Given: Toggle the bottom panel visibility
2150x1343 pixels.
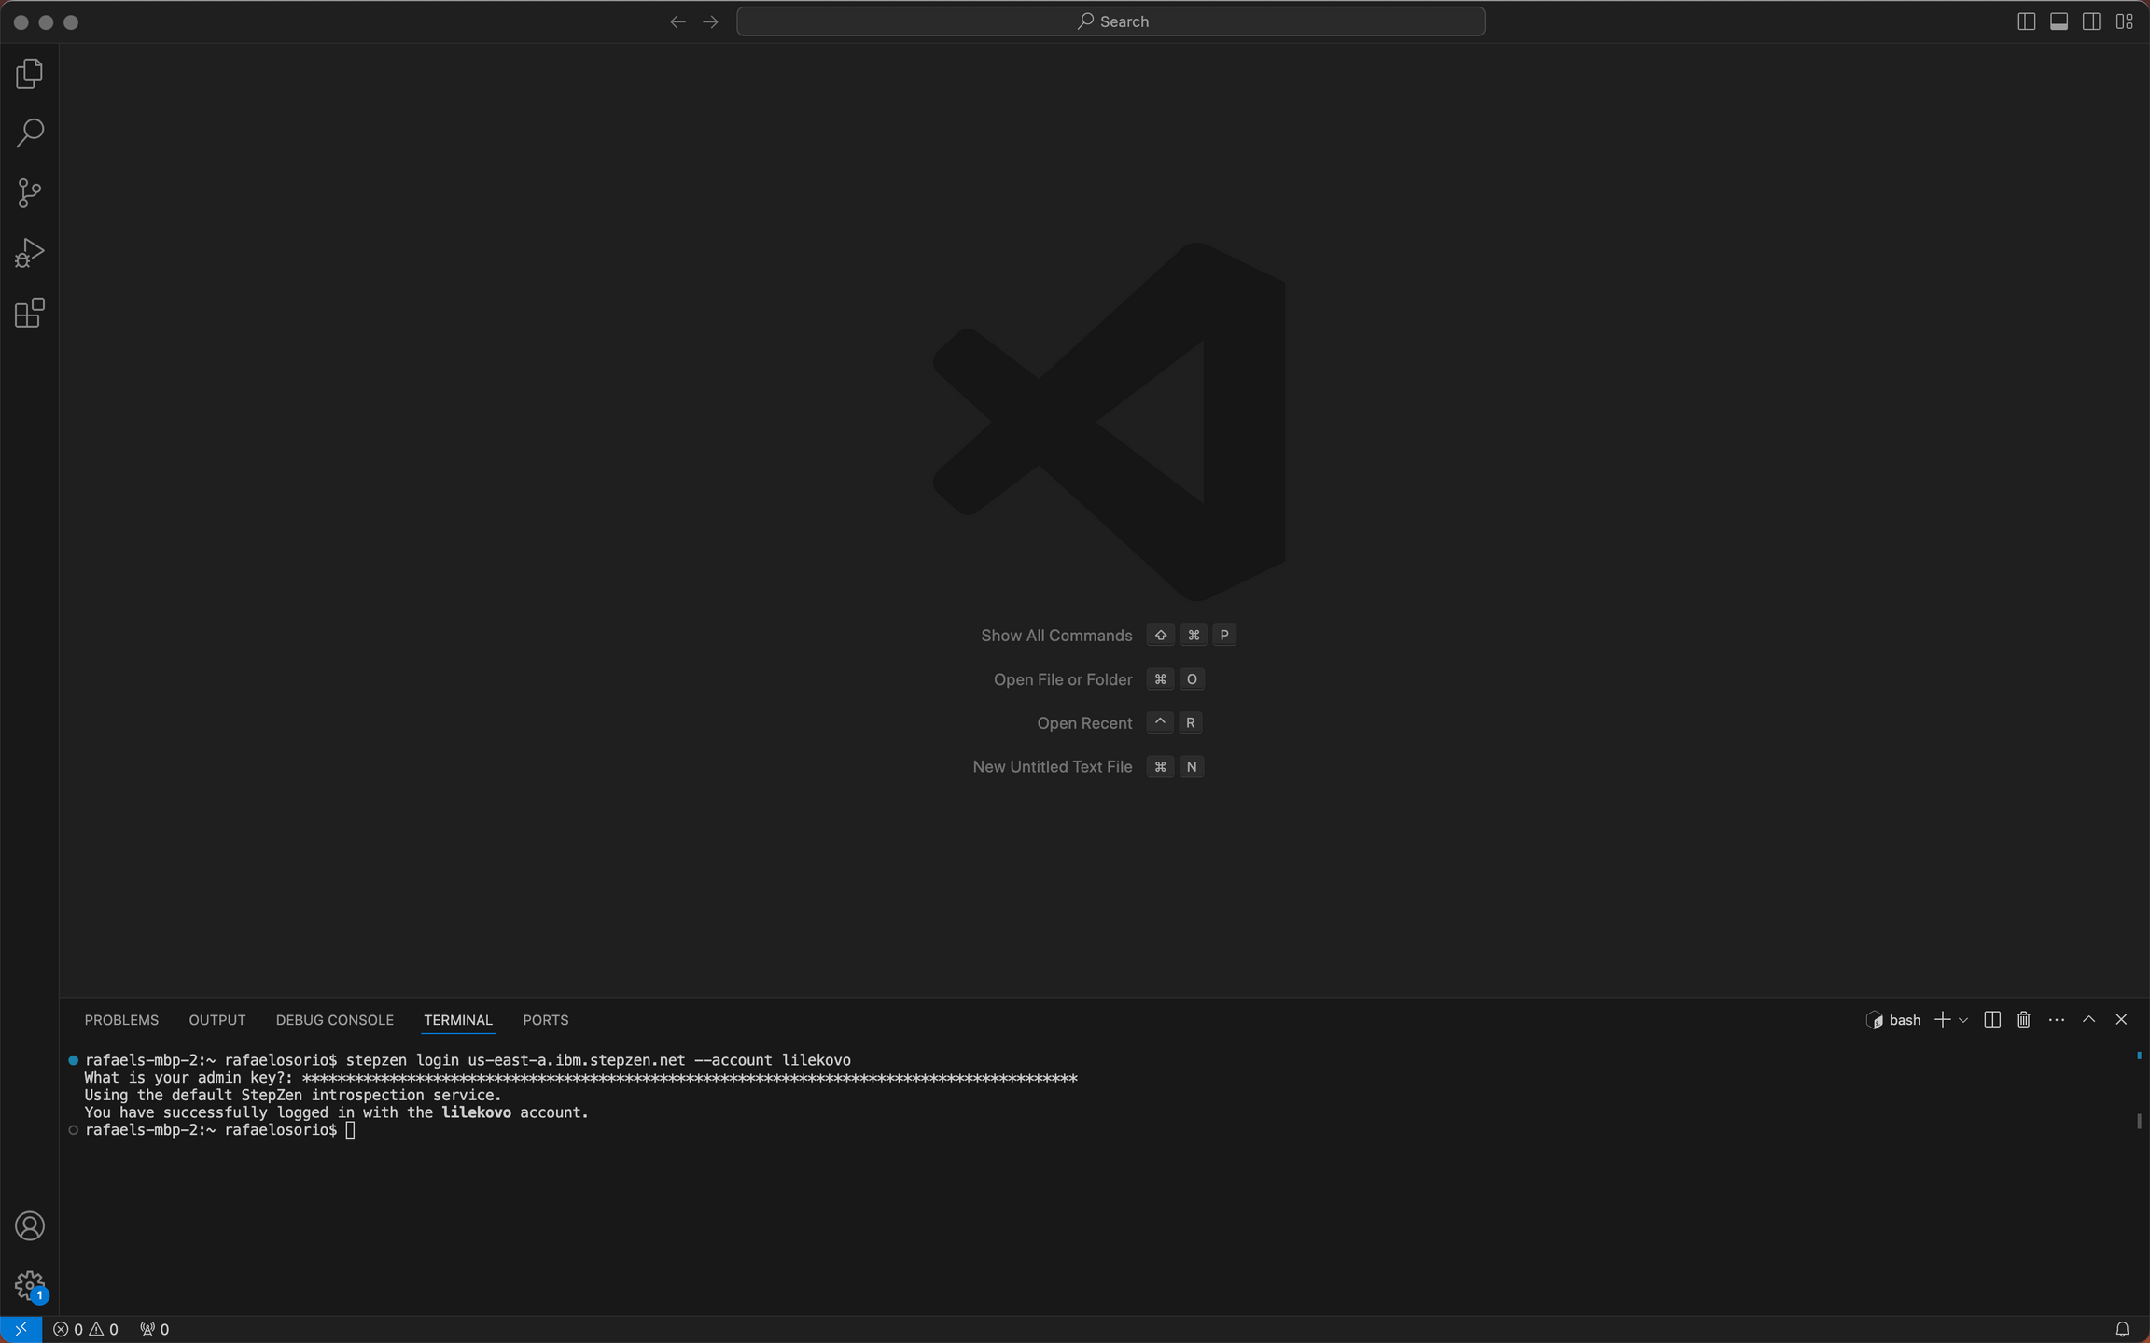Looking at the screenshot, I should (2059, 21).
